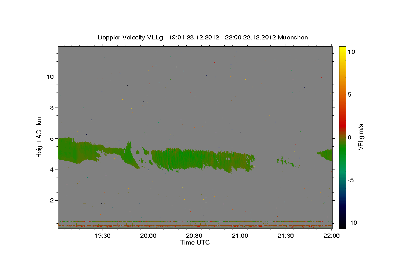Image resolution: width=411 pixels, height=274 pixels.
Task: Click the height tick label '2'
Action: tap(52, 200)
